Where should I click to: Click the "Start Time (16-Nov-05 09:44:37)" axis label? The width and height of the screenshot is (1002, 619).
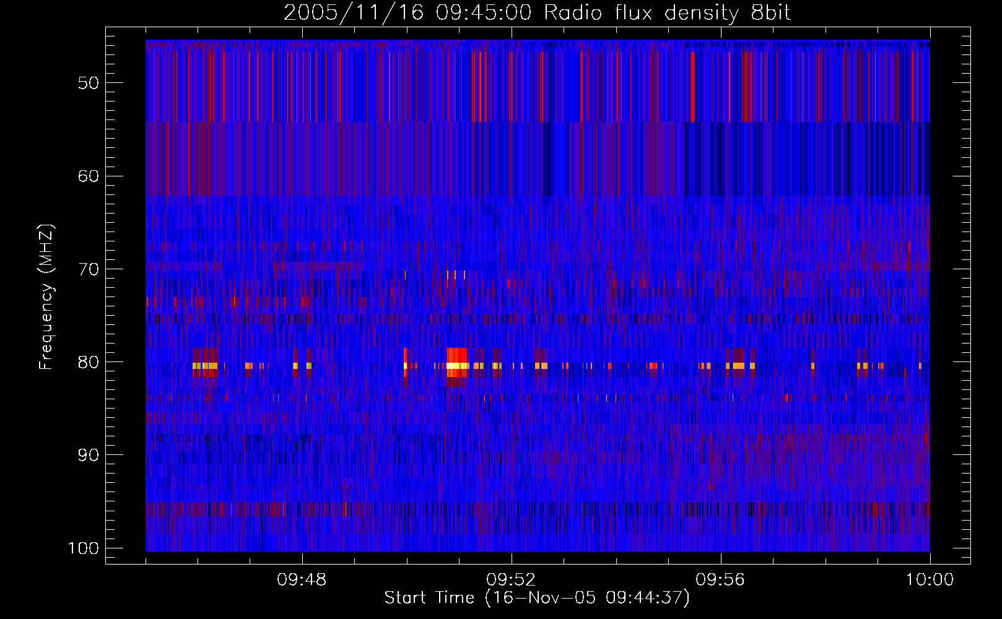coord(537,598)
